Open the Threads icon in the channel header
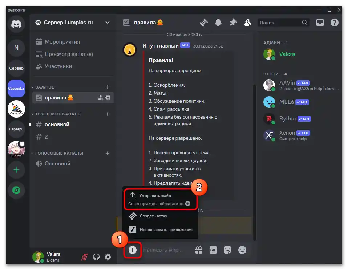Screen dimensions: 348x270 click(203, 22)
